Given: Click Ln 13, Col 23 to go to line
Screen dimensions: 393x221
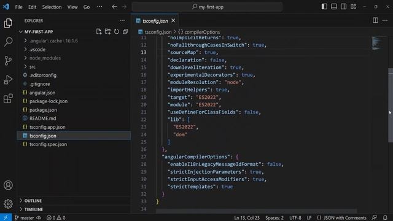Looking at the screenshot, I should 247,218.
